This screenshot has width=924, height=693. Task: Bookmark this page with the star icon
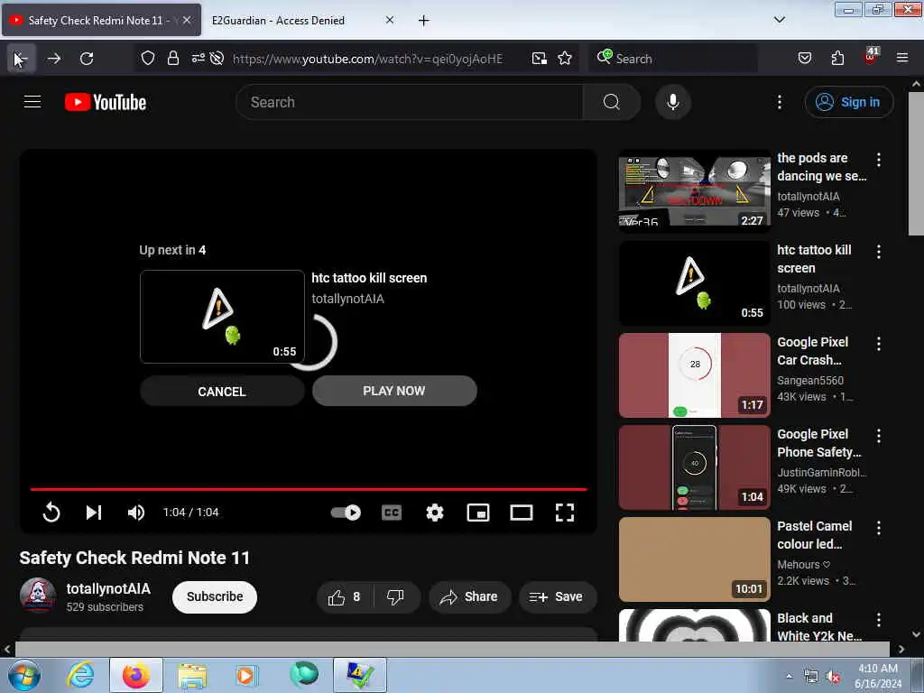pyautogui.click(x=565, y=59)
